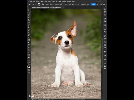Image resolution: width=134 pixels, height=100 pixels.
Task: Select the Gradient tool
Action: click(29, 40)
